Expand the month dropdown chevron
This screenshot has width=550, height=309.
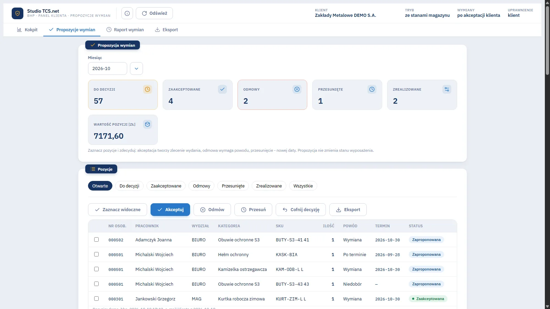click(136, 68)
